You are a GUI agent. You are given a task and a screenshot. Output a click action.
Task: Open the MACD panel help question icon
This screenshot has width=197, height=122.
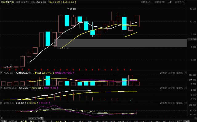point(2,88)
